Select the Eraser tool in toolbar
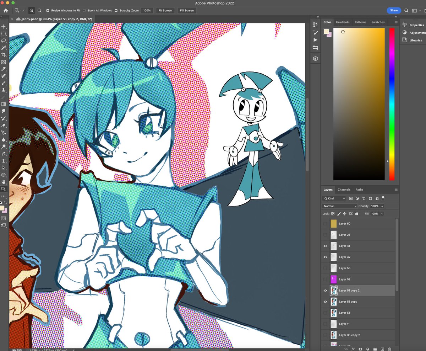The height and width of the screenshot is (351, 426). click(4, 125)
